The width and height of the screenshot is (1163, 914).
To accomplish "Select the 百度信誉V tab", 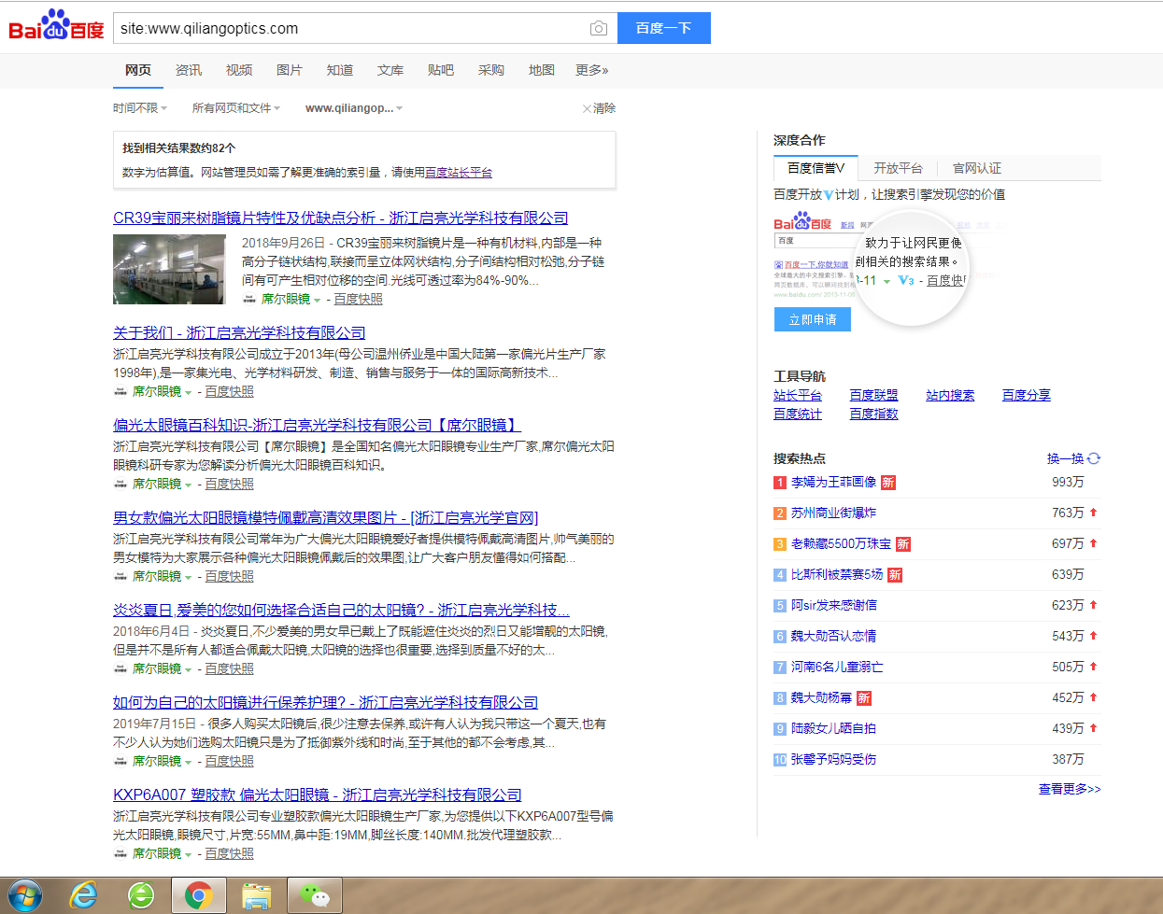I will click(x=816, y=168).
